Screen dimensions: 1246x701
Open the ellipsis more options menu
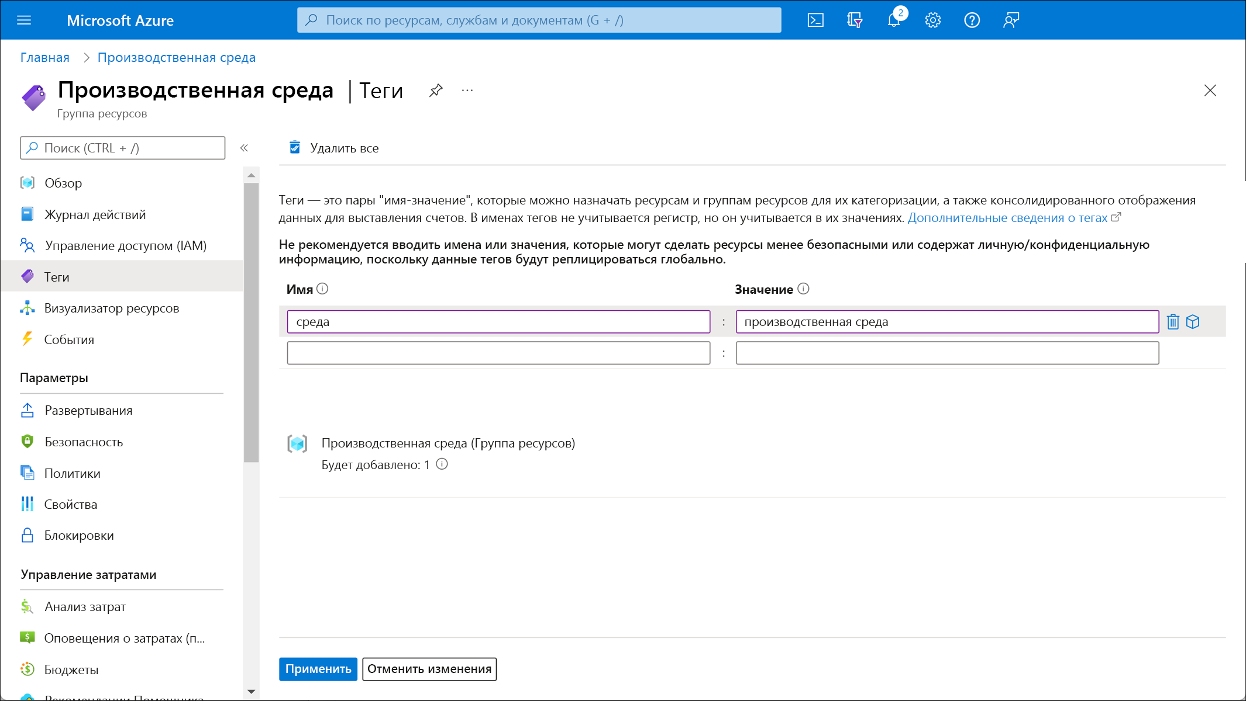tap(467, 91)
